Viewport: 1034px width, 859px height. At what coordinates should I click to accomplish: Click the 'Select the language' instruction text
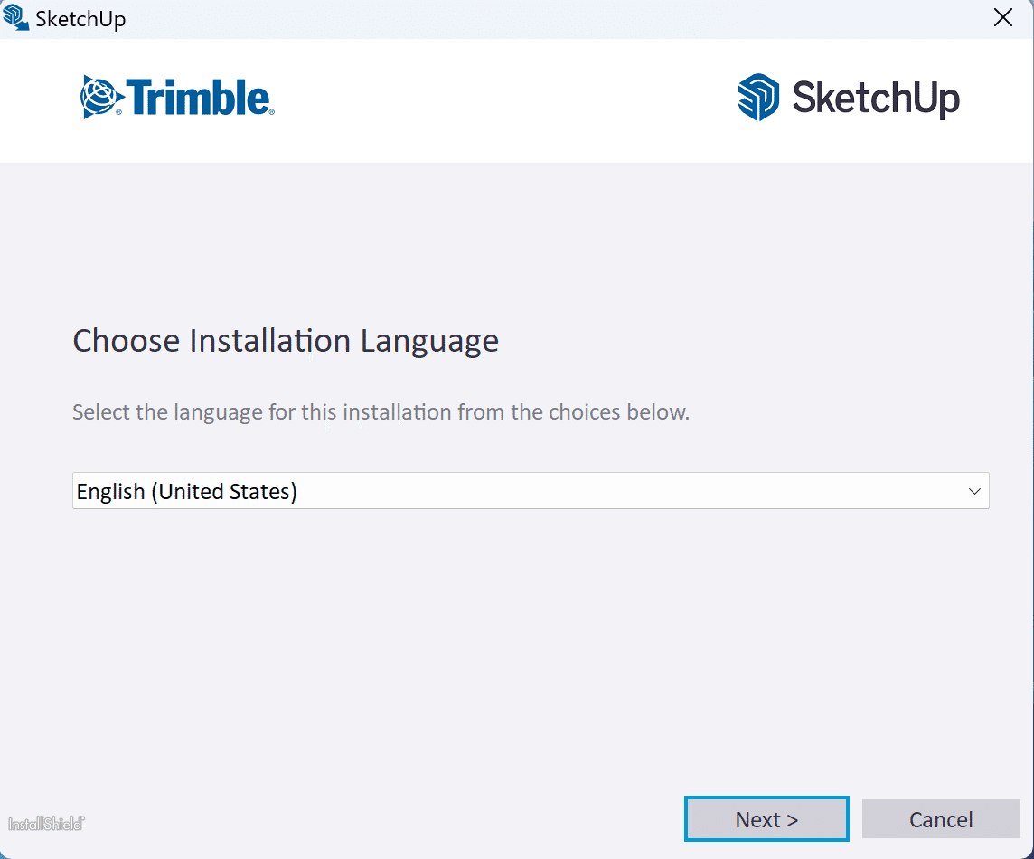pyautogui.click(x=381, y=412)
